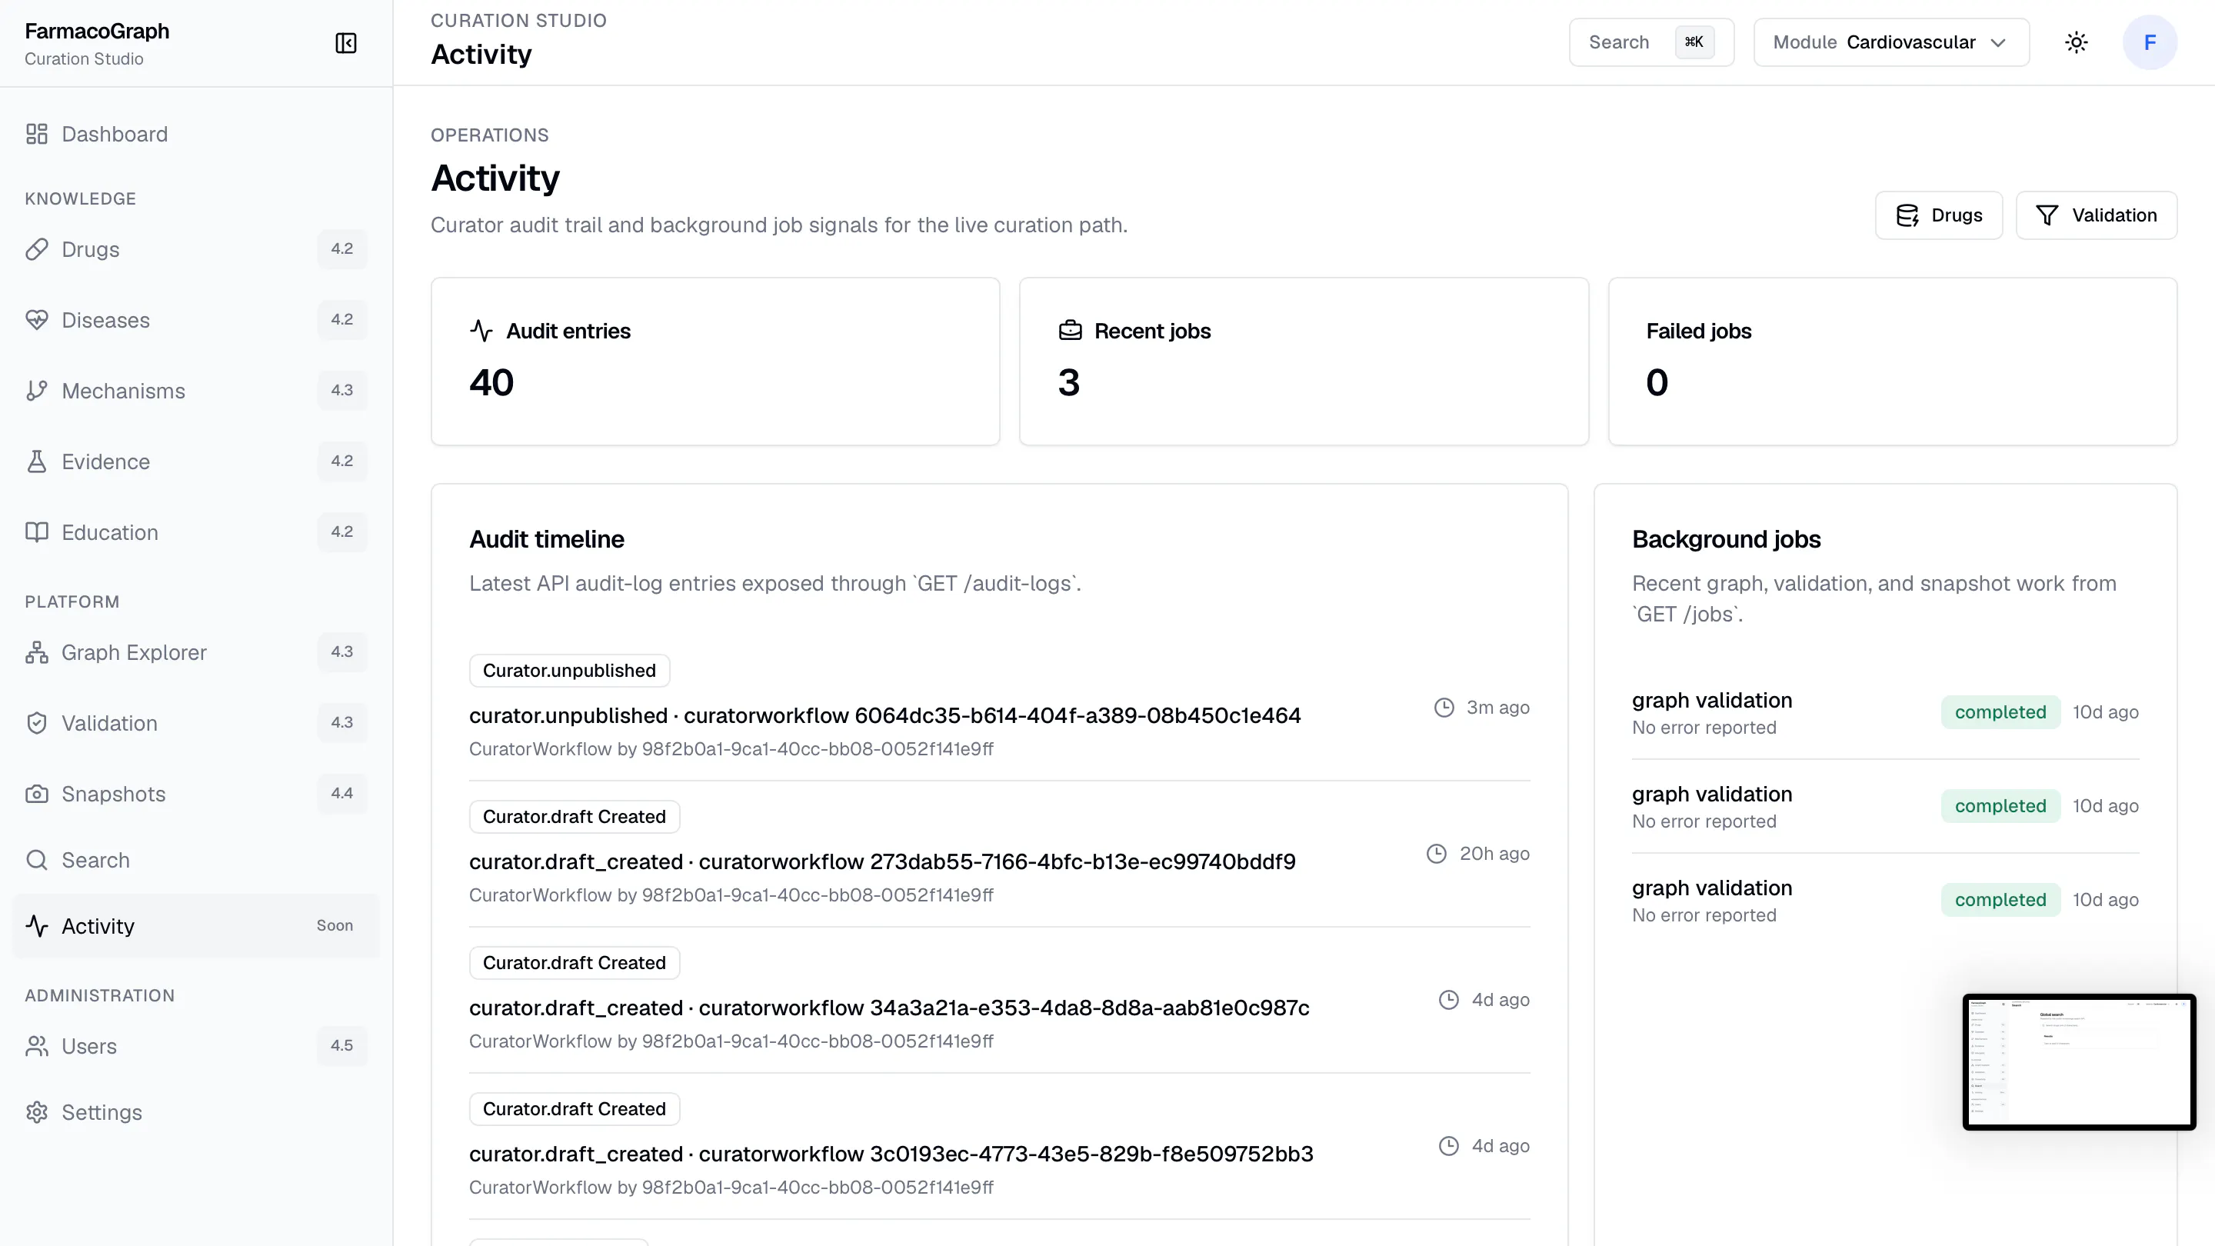The height and width of the screenshot is (1246, 2215).
Task: Go to Diseases in the sidebar
Action: click(196, 320)
